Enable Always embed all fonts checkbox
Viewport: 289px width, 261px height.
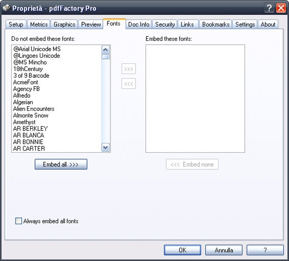[18, 221]
